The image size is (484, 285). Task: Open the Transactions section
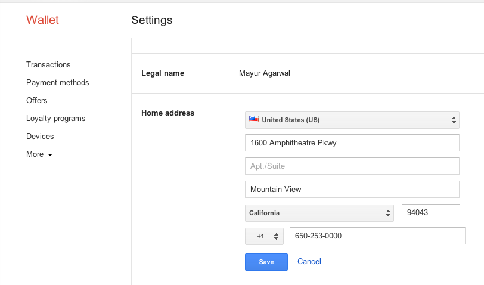pos(48,64)
